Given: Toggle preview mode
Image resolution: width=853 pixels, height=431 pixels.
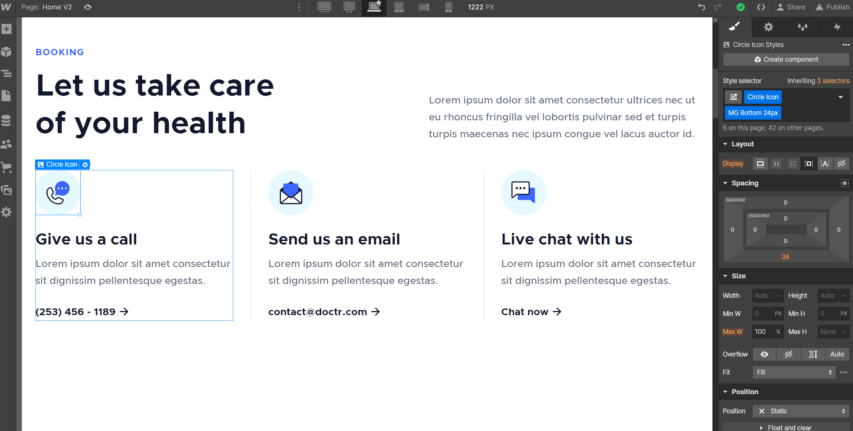Looking at the screenshot, I should coord(88,7).
